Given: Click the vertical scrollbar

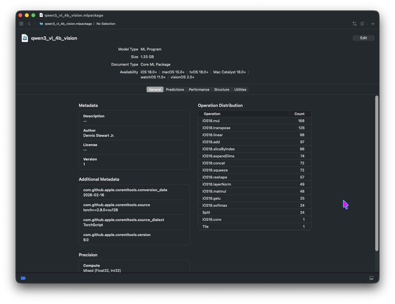Looking at the screenshot, I should (377, 173).
